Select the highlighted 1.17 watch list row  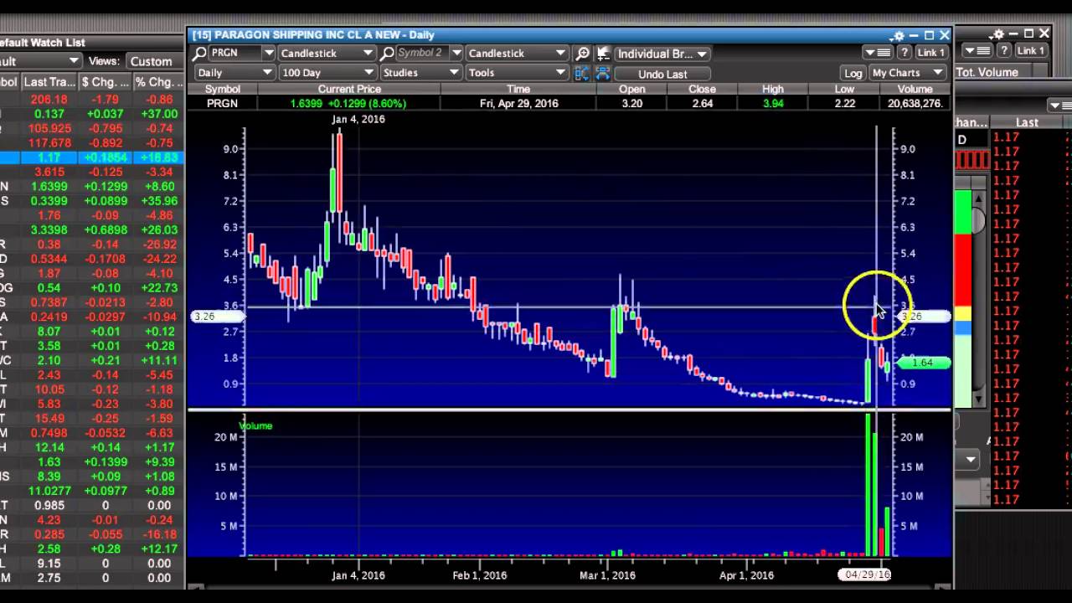pos(91,157)
